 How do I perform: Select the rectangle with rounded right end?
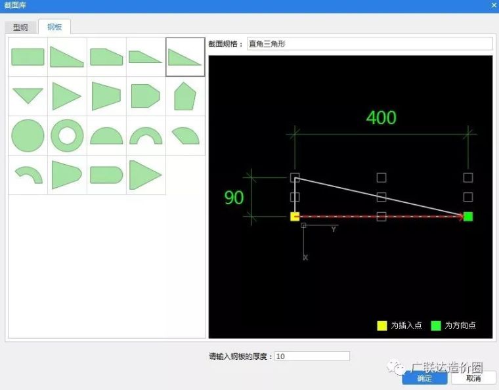pyautogui.click(x=106, y=175)
